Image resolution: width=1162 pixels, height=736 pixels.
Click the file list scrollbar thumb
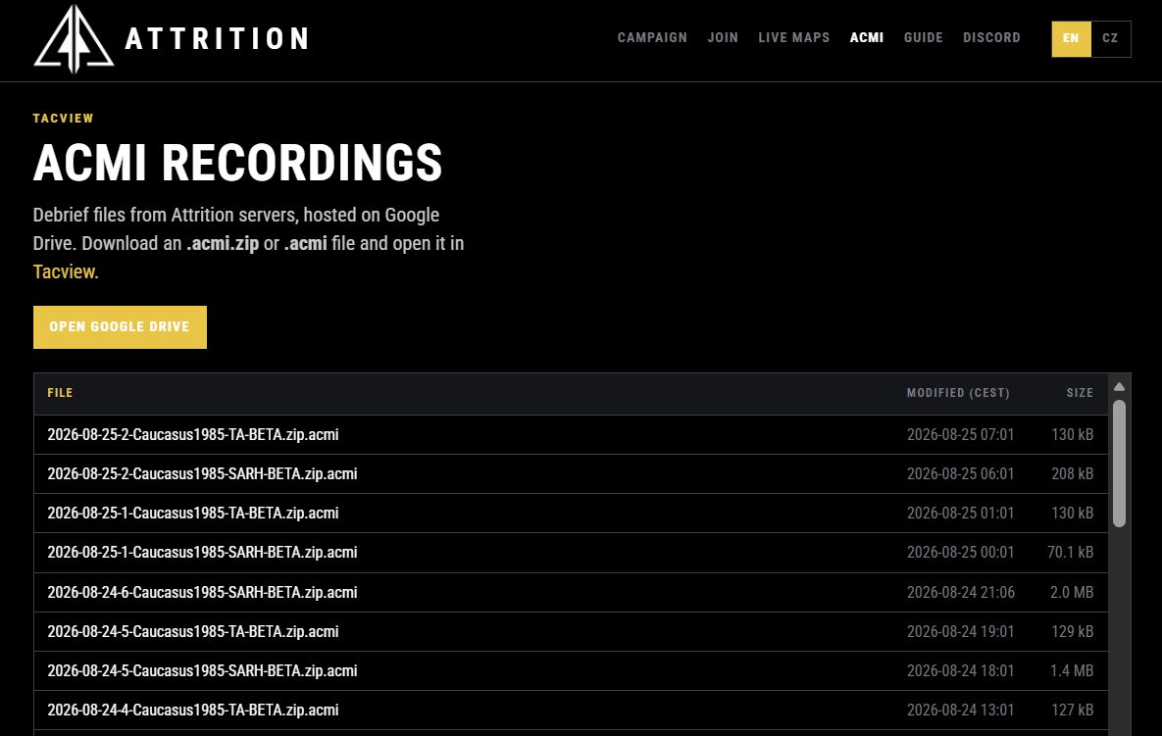[x=1119, y=464]
